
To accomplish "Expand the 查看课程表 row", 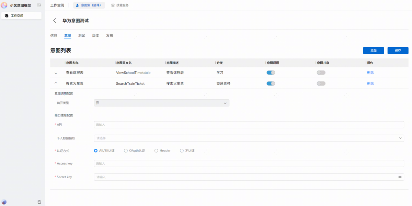I will click(x=56, y=73).
